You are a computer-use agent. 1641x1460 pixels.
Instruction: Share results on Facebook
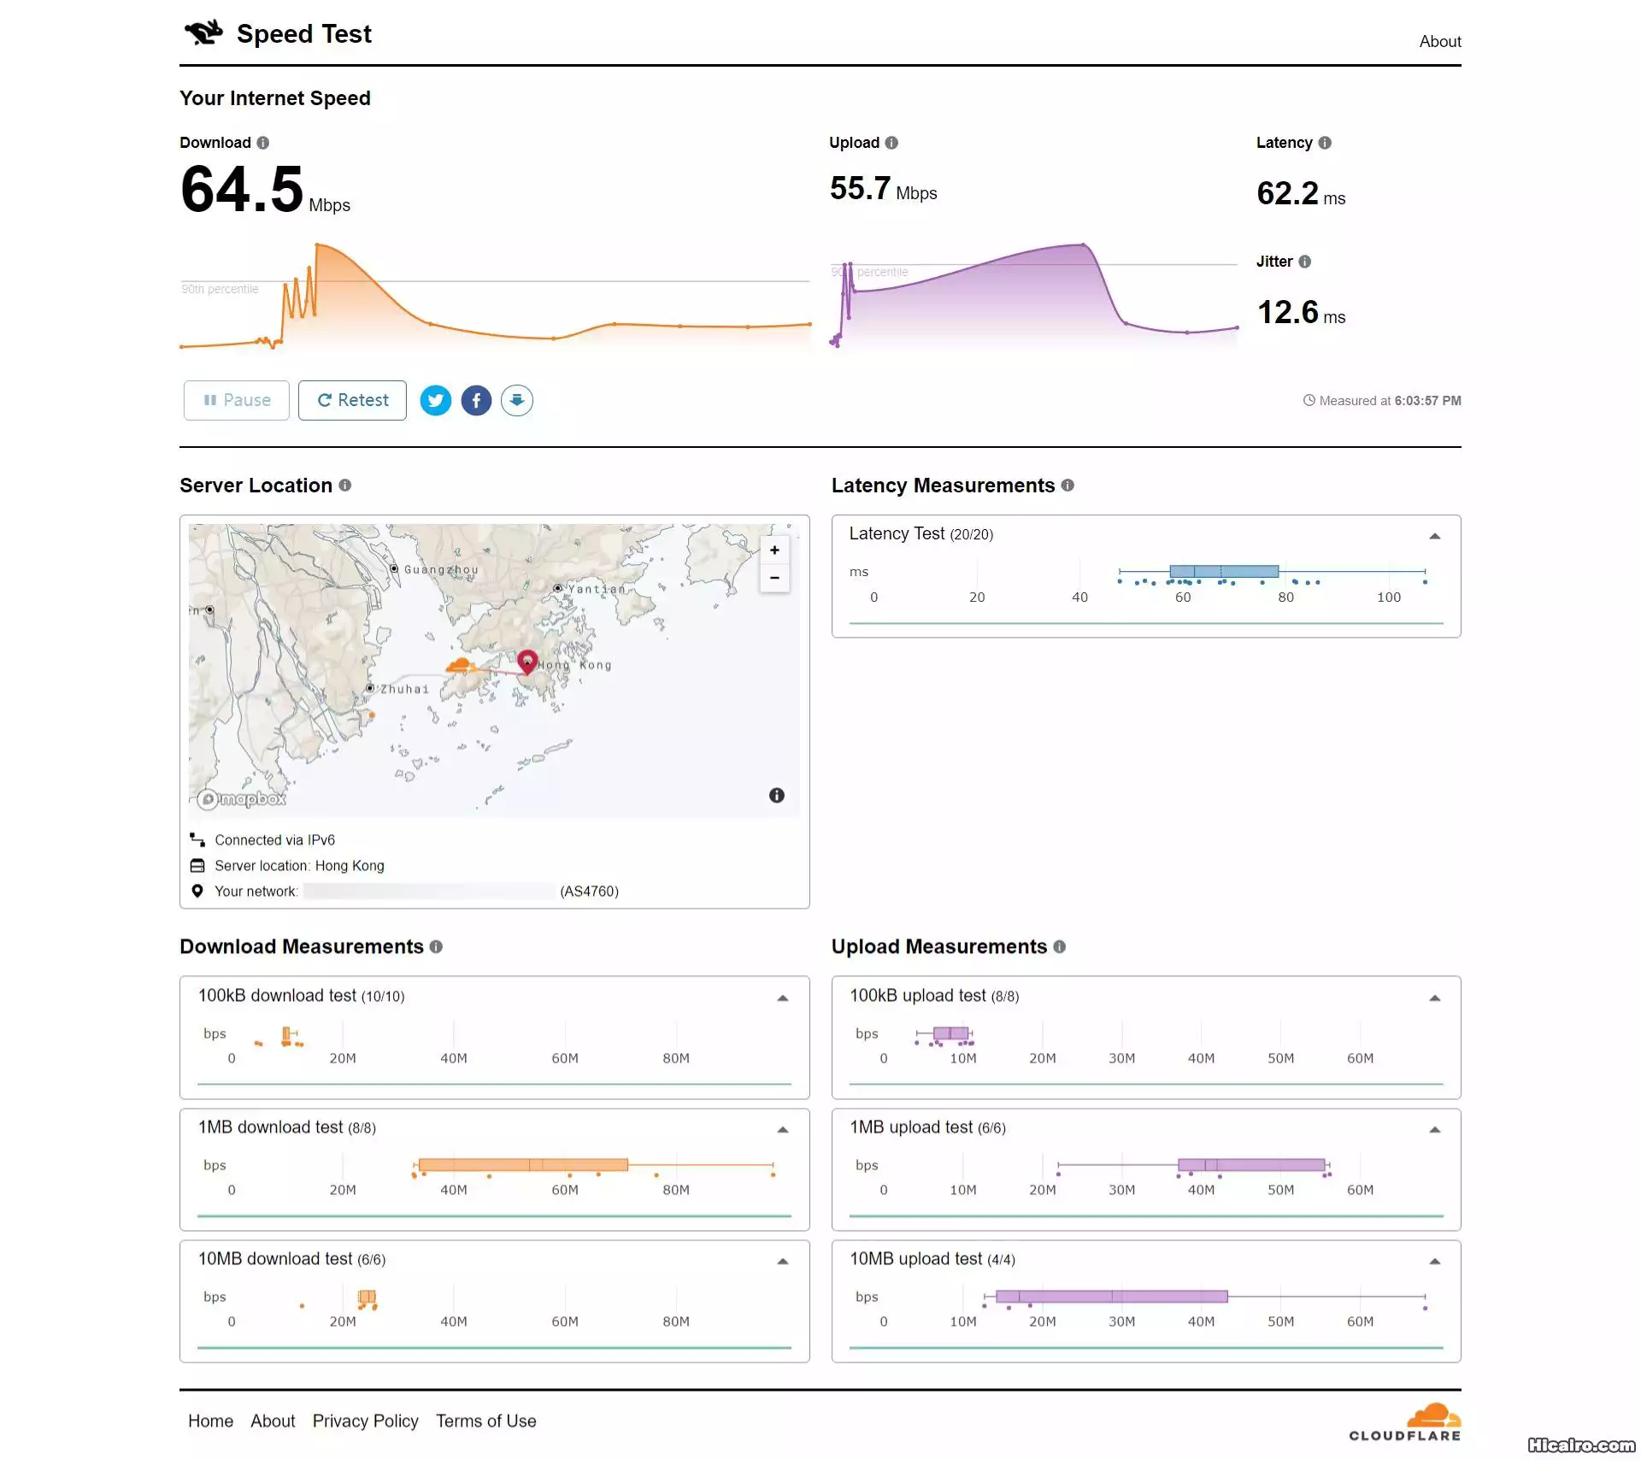[x=476, y=400]
